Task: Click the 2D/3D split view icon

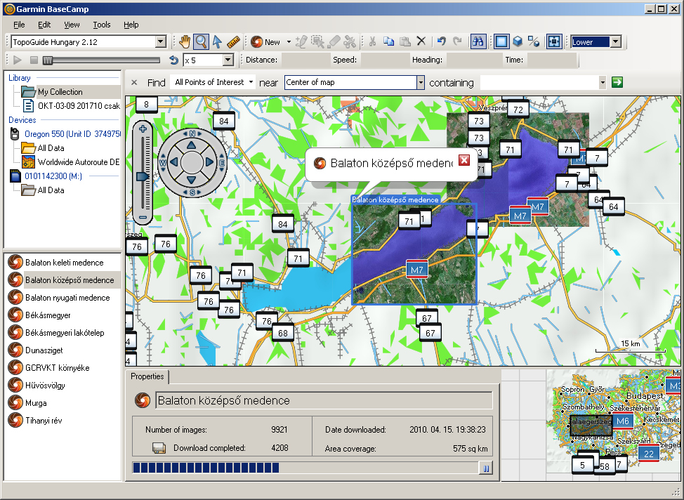Action: (x=534, y=42)
